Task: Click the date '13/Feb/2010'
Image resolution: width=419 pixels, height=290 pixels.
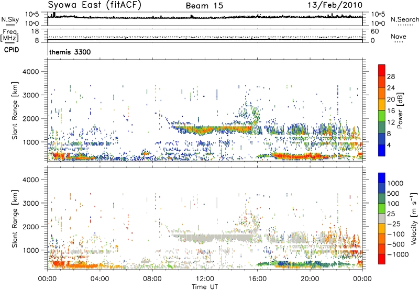Action: (x=335, y=5)
